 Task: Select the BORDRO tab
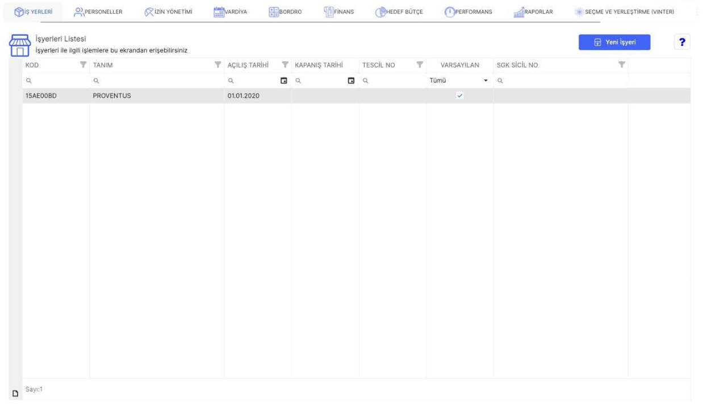284,11
